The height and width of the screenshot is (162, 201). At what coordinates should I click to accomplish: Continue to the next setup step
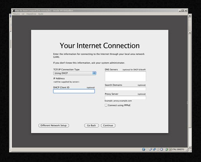(108, 125)
